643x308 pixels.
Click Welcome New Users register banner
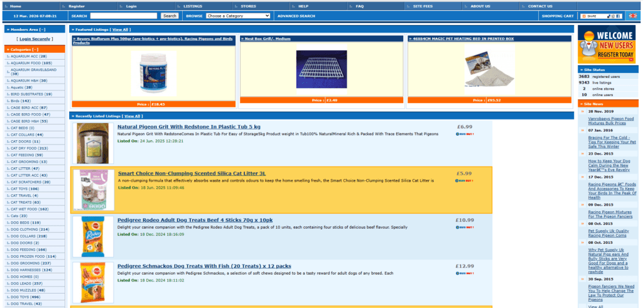[608, 45]
